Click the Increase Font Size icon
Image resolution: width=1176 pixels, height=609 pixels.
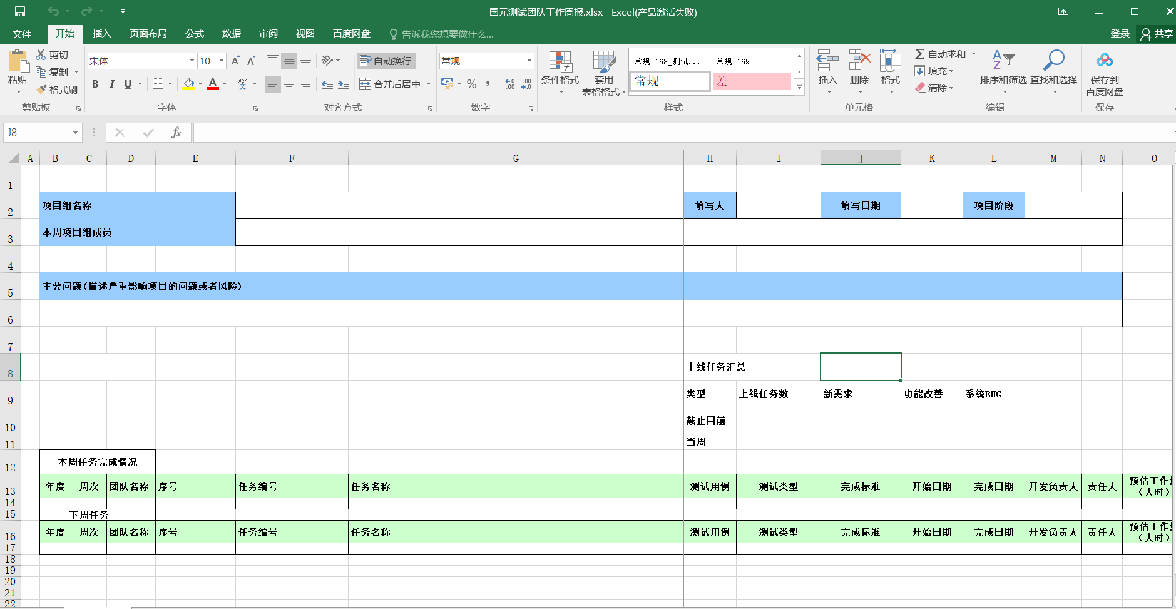[235, 61]
